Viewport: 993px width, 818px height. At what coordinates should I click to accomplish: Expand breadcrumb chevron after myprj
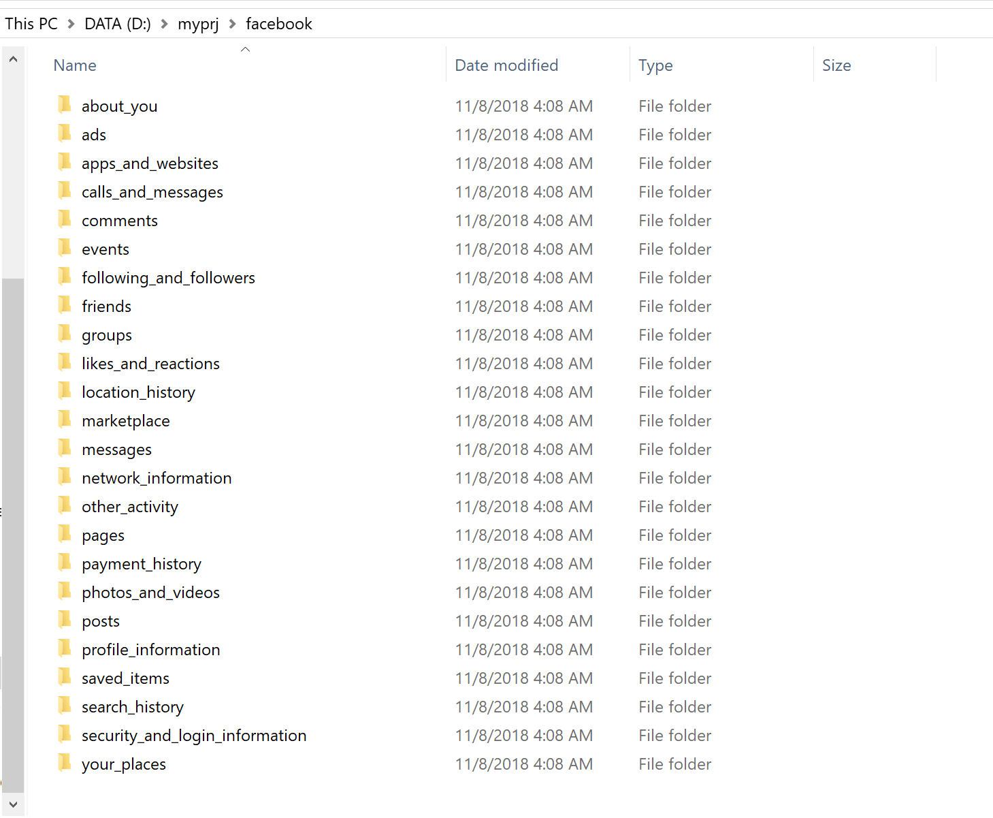[232, 24]
